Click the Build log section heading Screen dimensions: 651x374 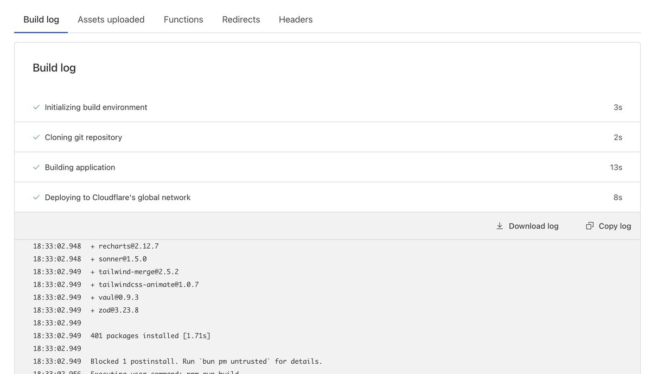point(54,68)
